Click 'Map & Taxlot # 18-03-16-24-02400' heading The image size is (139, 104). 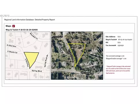pos(22,30)
